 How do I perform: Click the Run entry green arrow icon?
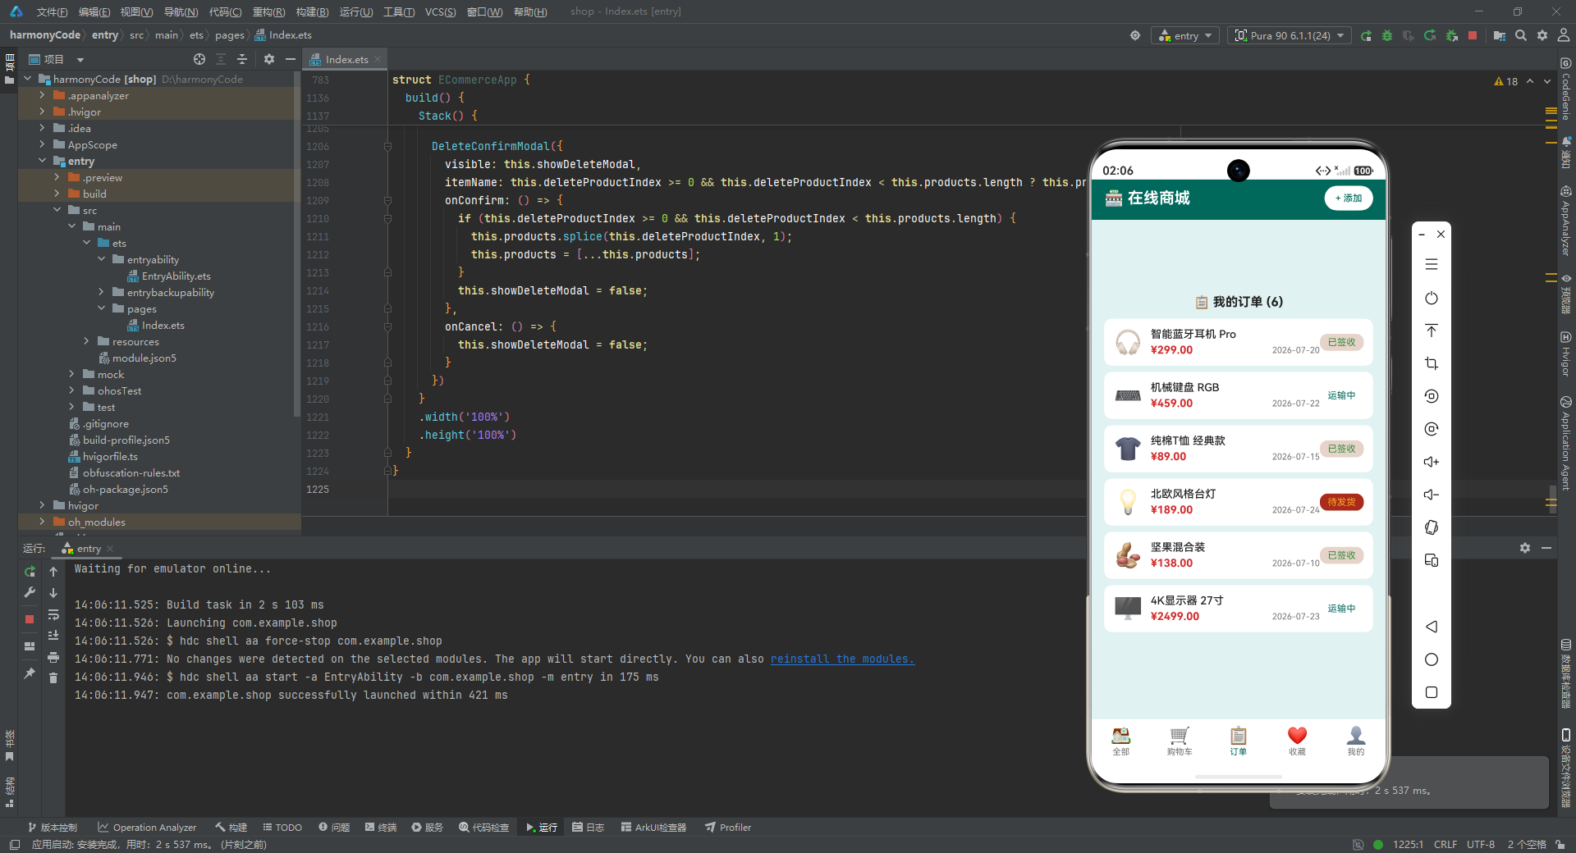tap(1366, 36)
